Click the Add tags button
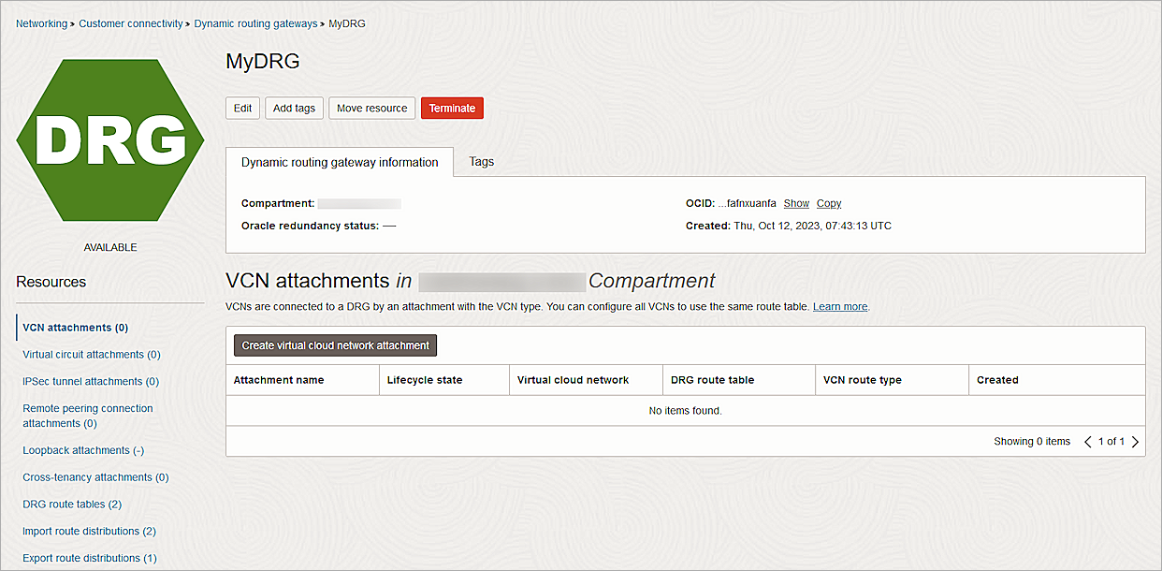The width and height of the screenshot is (1162, 571). (294, 108)
